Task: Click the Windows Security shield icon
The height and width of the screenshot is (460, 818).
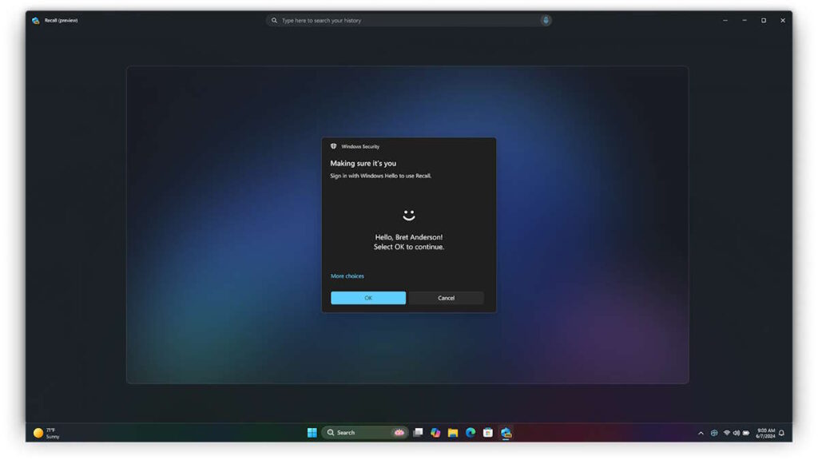Action: point(333,147)
